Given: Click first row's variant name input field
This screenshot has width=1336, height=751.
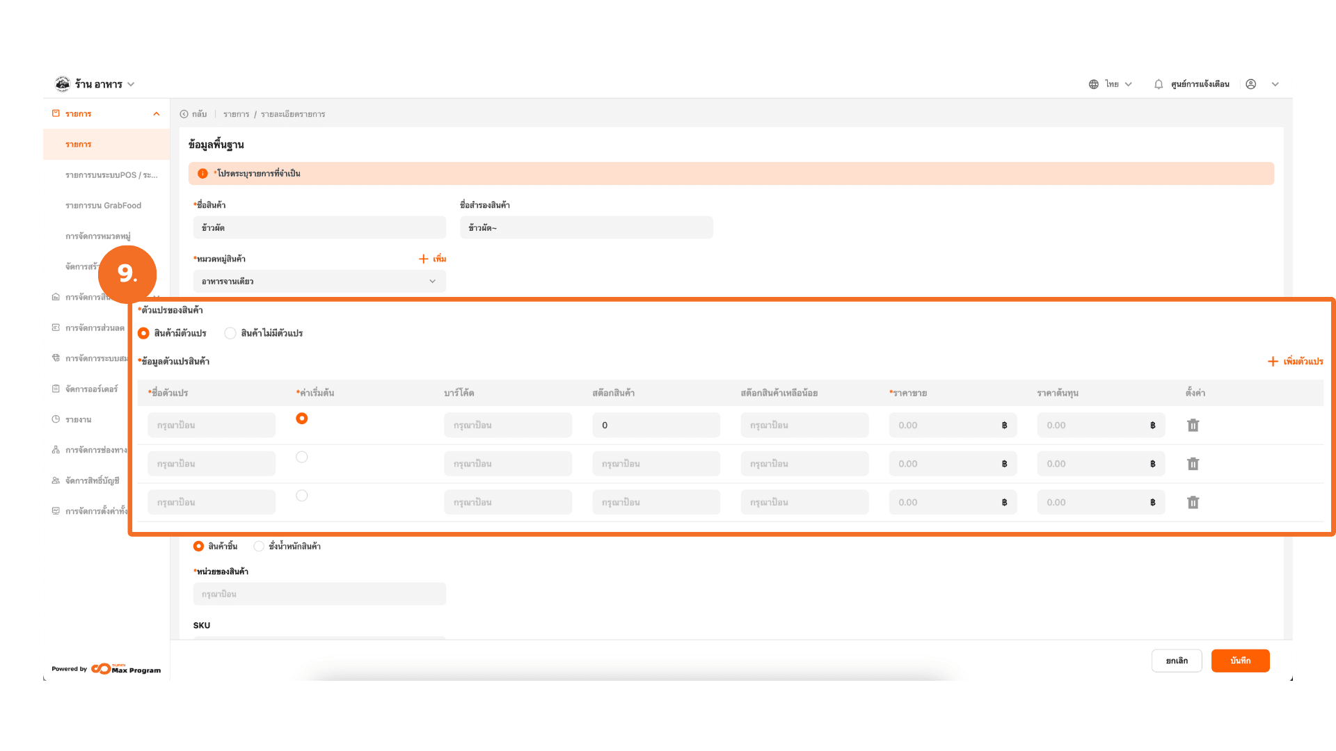Looking at the screenshot, I should click(212, 425).
